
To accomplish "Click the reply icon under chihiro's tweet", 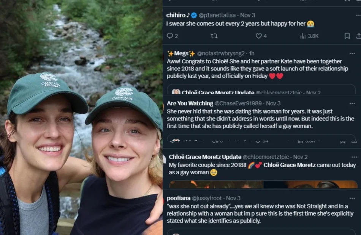I will point(170,36).
